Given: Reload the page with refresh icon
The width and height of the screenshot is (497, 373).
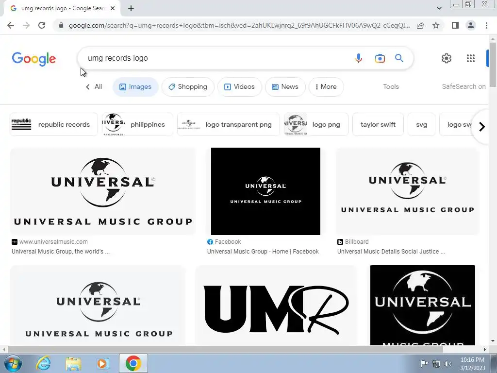Looking at the screenshot, I should point(42,25).
